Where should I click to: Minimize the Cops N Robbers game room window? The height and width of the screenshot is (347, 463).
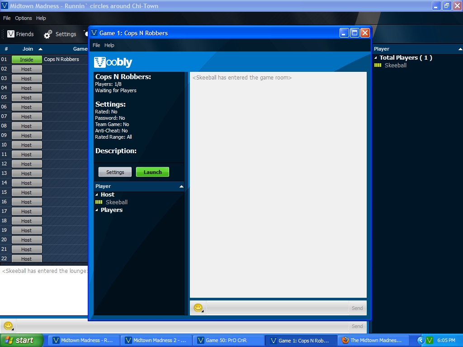(x=344, y=33)
